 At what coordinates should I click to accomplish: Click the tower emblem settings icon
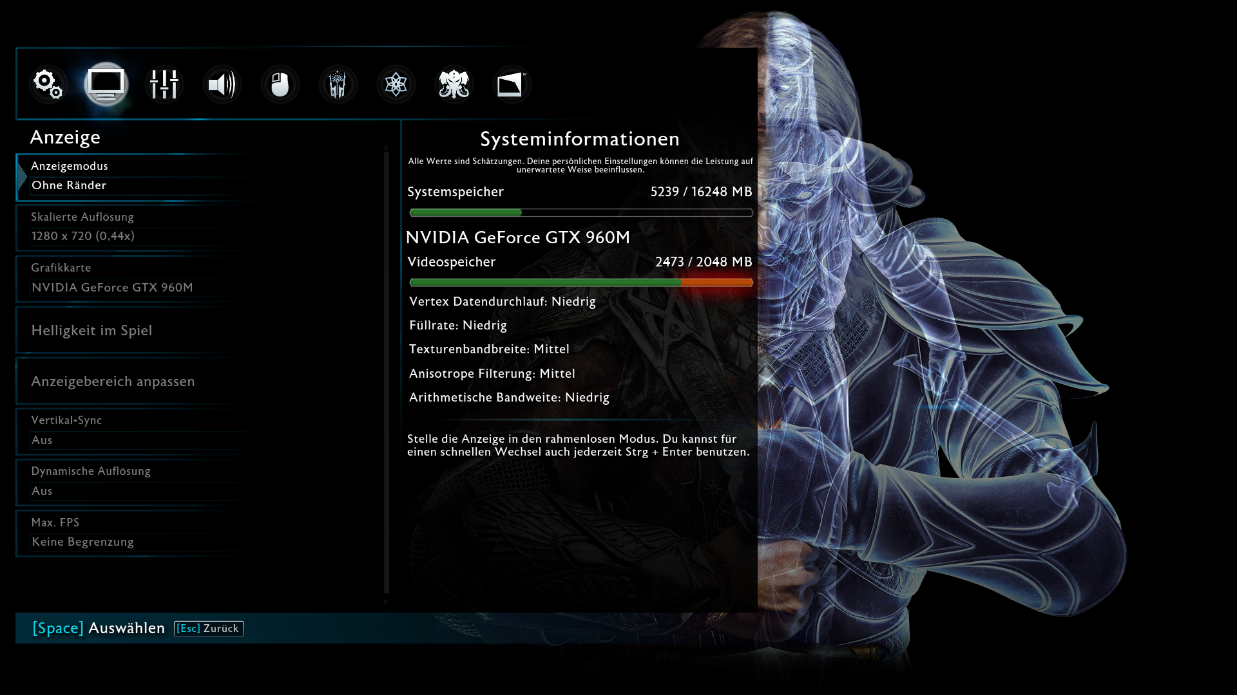338,84
